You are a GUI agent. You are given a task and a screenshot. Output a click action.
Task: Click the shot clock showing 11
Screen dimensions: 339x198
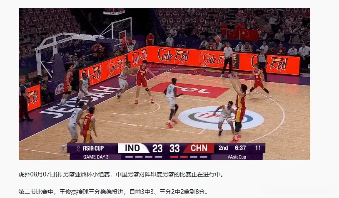pyautogui.click(x=258, y=148)
